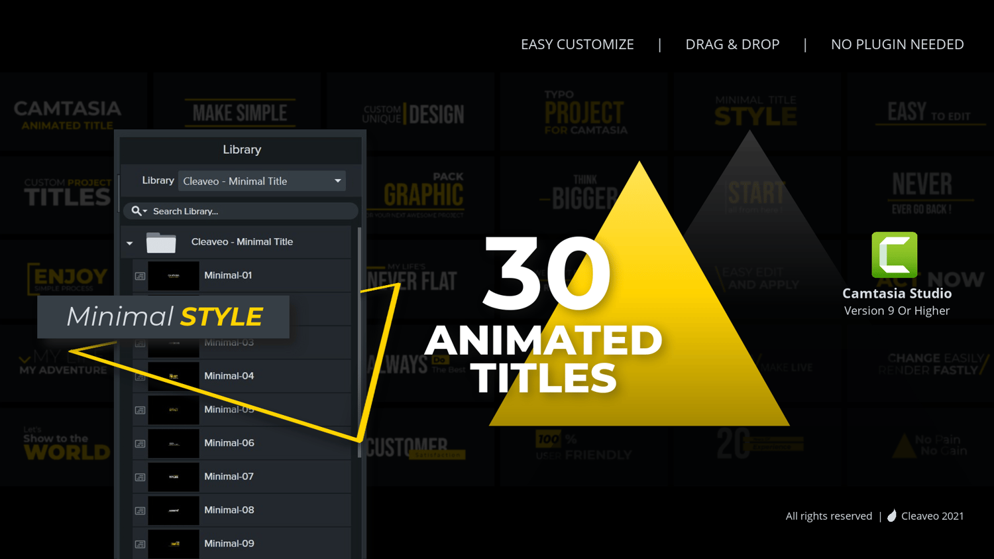Select the Minimal-07 preview thumbnail

pyautogui.click(x=174, y=477)
